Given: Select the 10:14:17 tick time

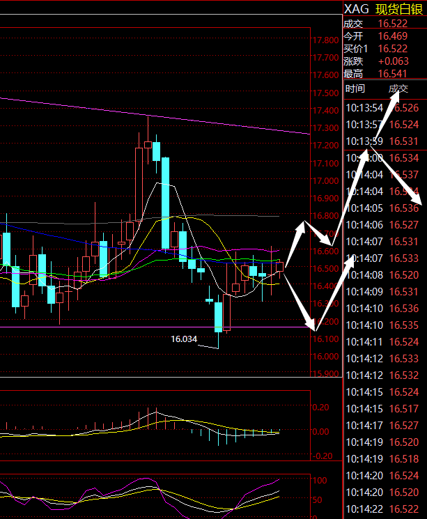Looking at the screenshot, I should pyautogui.click(x=364, y=426).
